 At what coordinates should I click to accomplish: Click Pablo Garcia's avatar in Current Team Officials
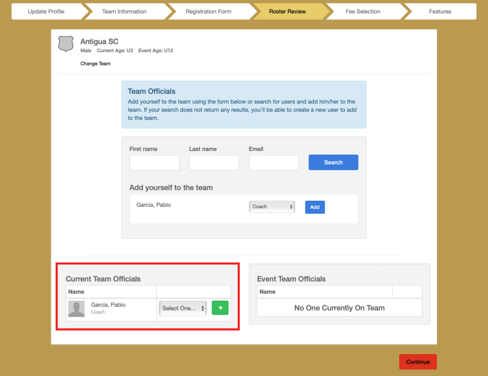pyautogui.click(x=76, y=309)
